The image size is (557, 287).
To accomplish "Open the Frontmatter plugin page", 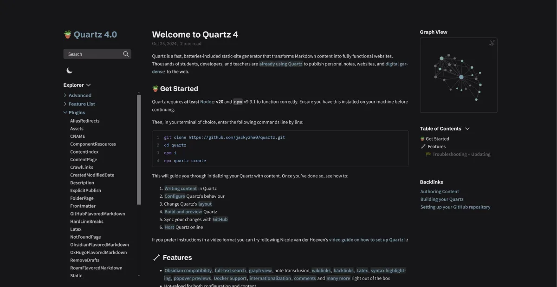I will (83, 206).
